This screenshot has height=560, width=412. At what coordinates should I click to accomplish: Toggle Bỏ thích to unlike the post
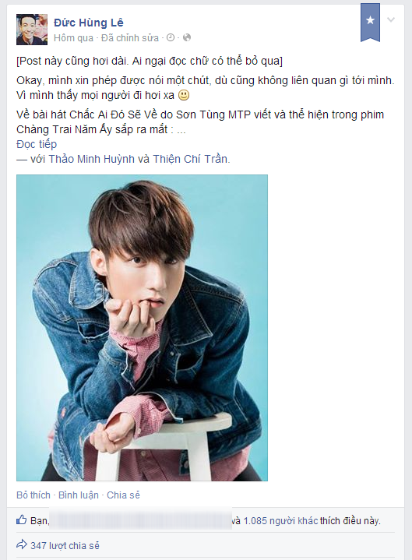point(33,495)
